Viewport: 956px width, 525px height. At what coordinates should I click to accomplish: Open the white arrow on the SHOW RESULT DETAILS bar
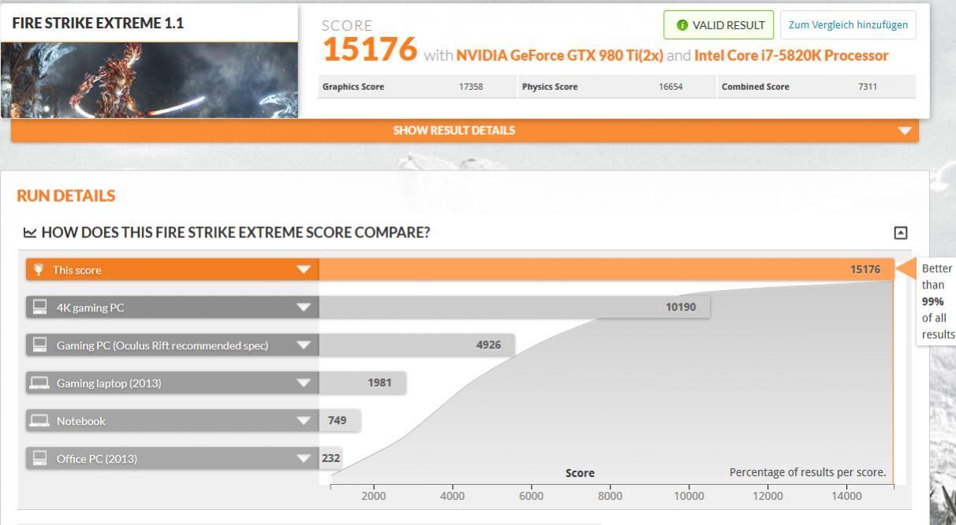[x=905, y=131]
